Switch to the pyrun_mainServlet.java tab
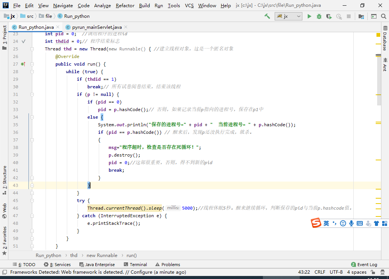 96,27
